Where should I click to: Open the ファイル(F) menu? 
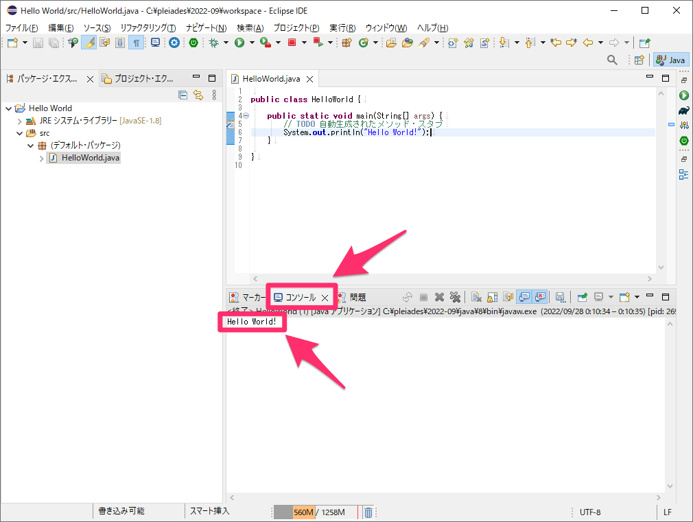[22, 28]
